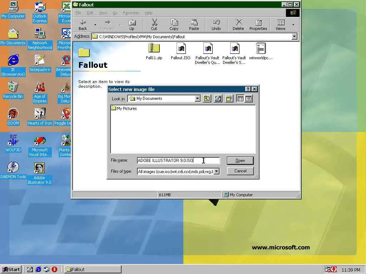
Task: Click dialog help question mark button
Action: [248, 89]
